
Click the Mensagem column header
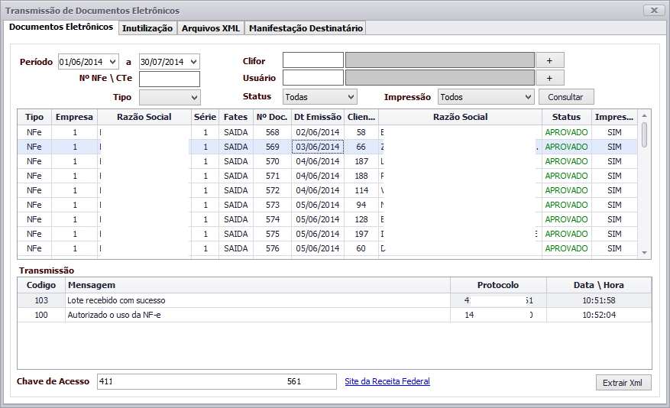257,286
